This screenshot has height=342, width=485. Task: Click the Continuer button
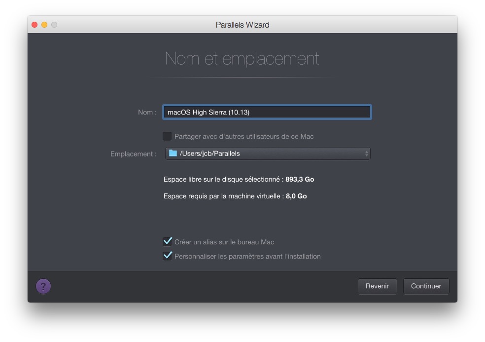click(426, 286)
